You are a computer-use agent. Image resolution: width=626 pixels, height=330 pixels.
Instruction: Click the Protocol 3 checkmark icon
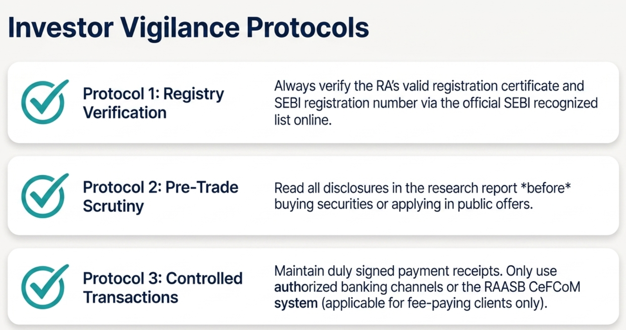pos(45,287)
